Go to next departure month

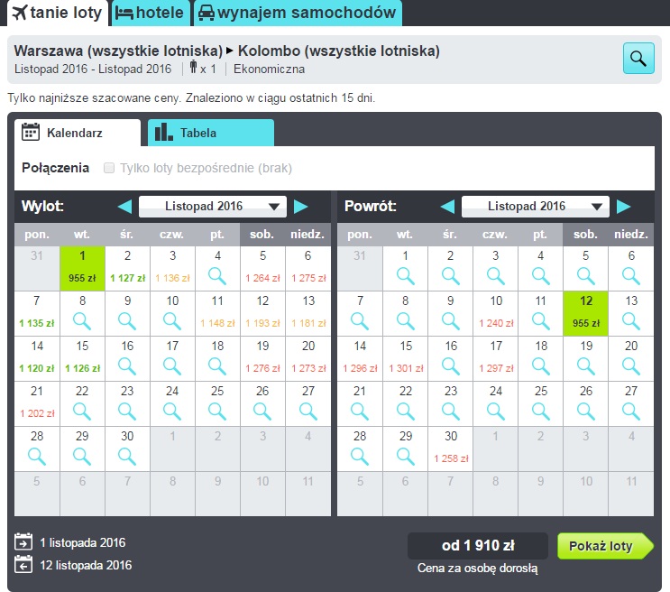tap(301, 207)
